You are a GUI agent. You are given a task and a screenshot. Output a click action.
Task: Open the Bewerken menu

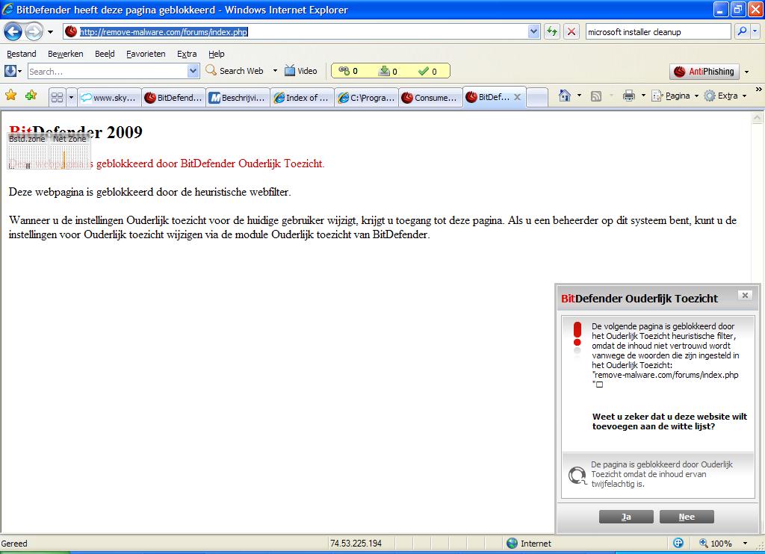[66, 54]
